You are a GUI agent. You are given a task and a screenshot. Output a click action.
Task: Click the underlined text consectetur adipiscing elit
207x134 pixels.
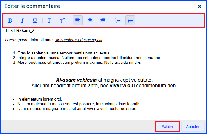79,40
